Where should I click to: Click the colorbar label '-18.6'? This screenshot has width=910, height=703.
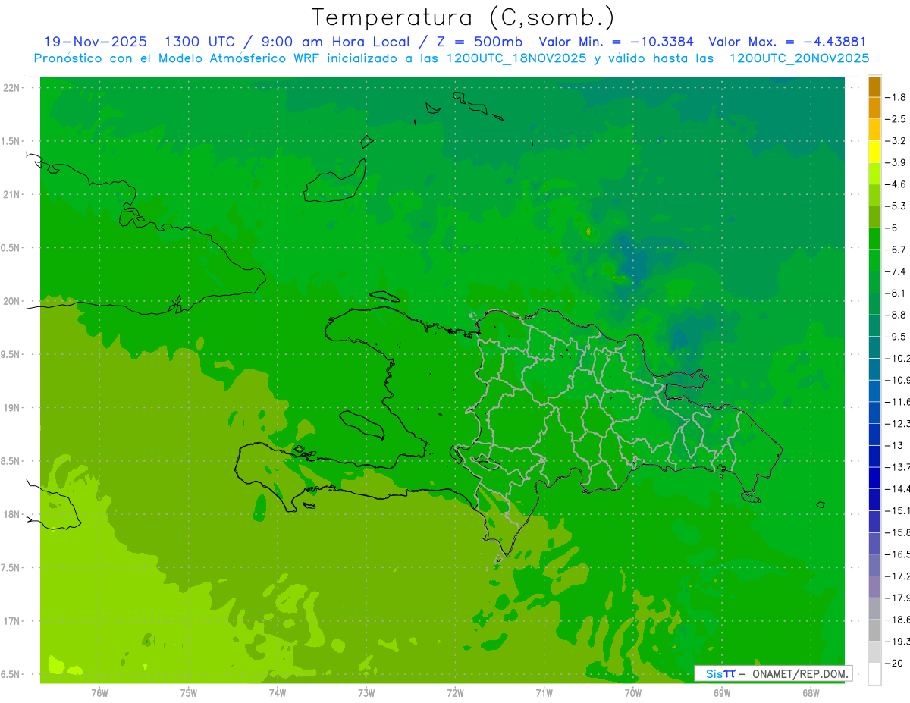897,620
